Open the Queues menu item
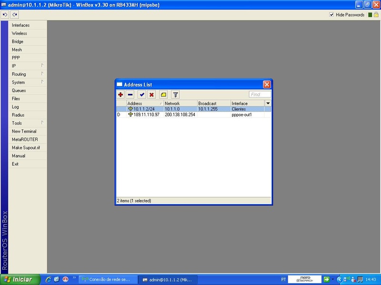 [28, 90]
